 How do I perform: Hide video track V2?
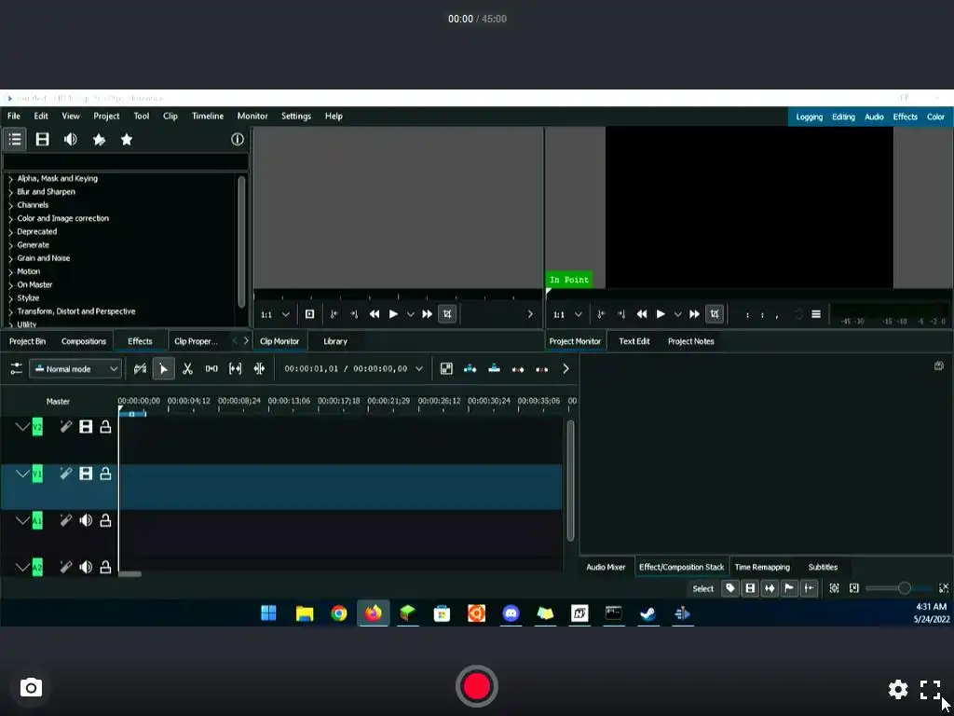(x=86, y=427)
